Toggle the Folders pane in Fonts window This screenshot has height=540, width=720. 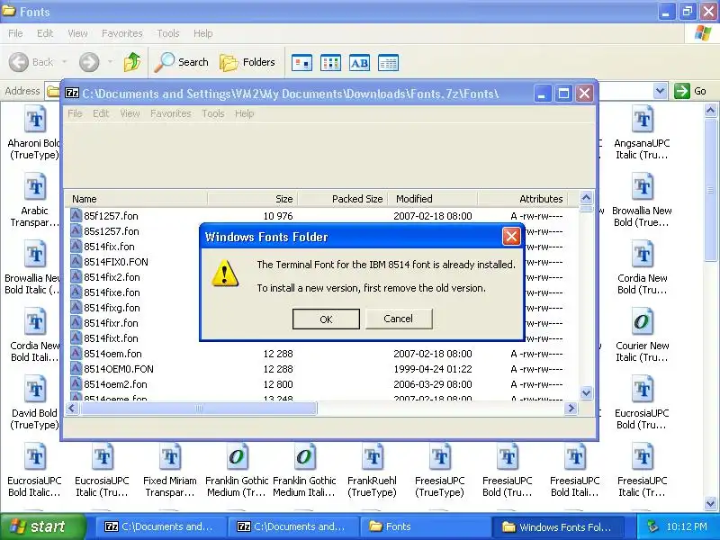[247, 62]
